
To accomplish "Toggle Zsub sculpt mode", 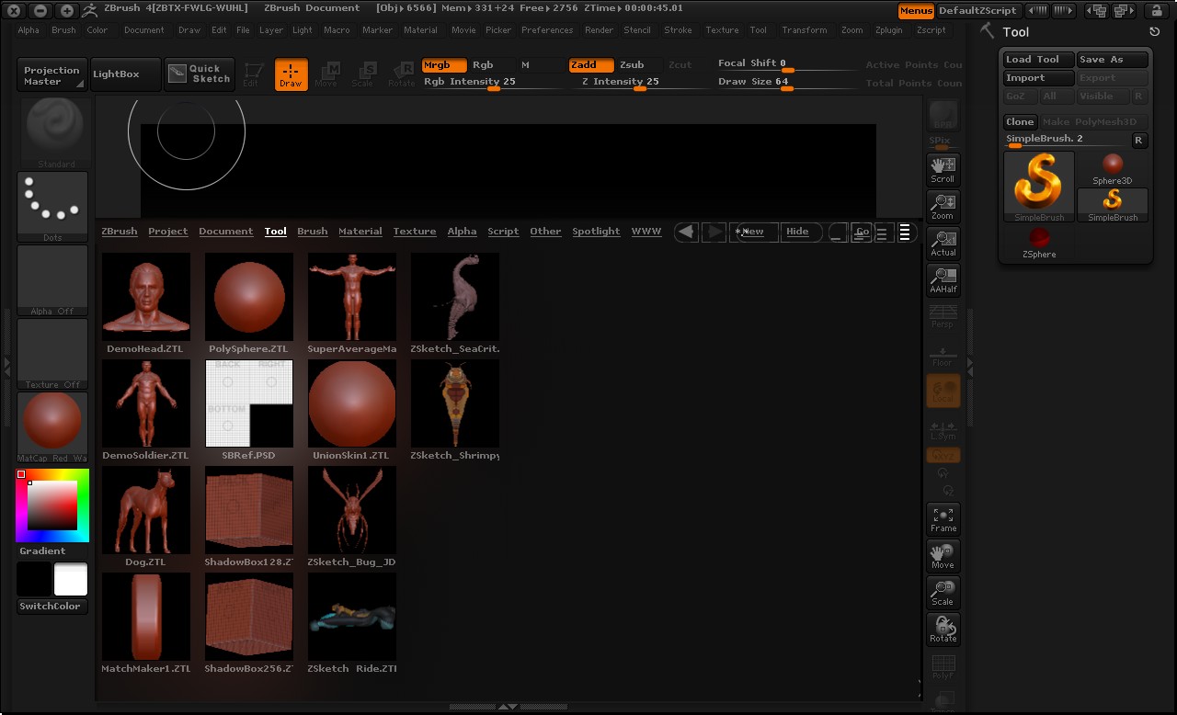I will pos(632,65).
